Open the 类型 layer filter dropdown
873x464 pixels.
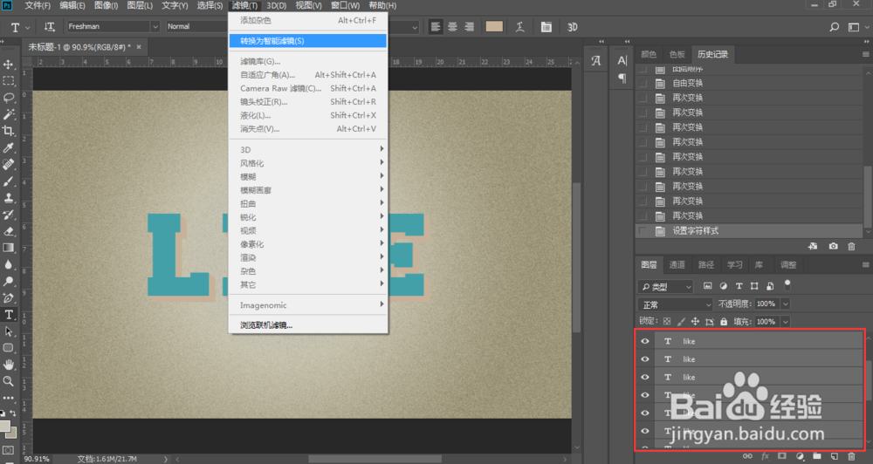point(665,287)
